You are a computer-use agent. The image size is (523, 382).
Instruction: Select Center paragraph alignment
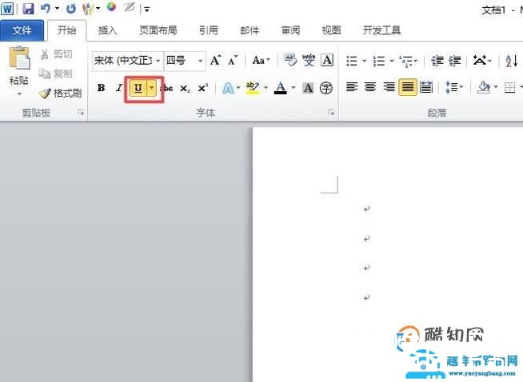370,88
